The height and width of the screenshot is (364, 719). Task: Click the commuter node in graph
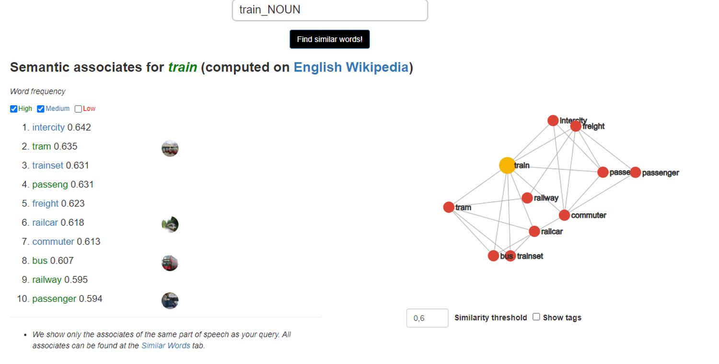click(564, 215)
